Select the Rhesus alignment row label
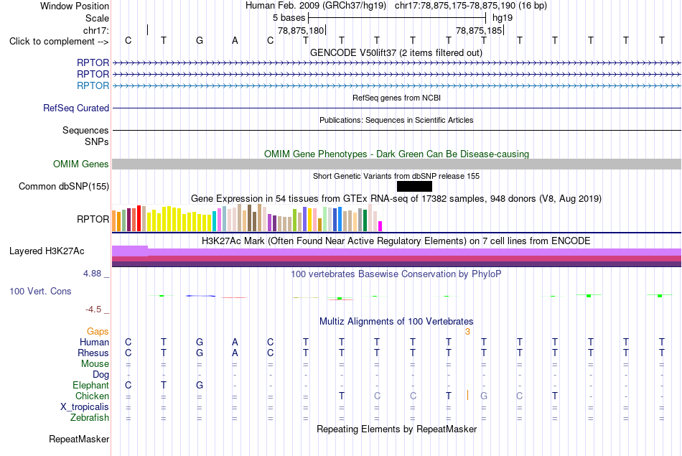 pyautogui.click(x=93, y=353)
